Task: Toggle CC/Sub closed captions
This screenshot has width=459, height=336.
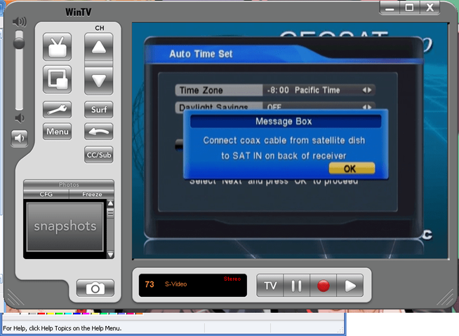Action: (99, 155)
